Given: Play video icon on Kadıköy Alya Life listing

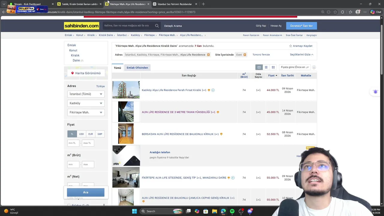Looking at the screenshot, I should [213, 90].
